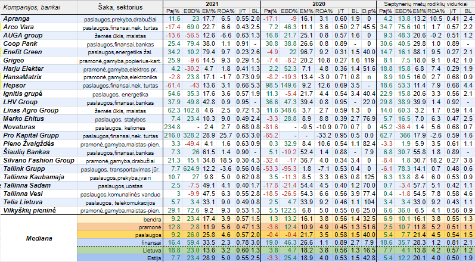
Task: Click sector 'paslaugos,energetika žal.' cell
Action: (x=120, y=52)
